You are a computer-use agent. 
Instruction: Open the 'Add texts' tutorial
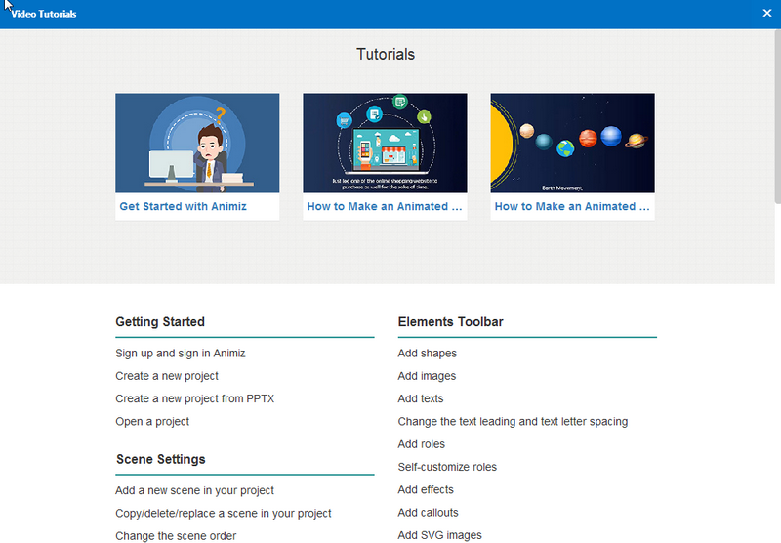(x=421, y=398)
